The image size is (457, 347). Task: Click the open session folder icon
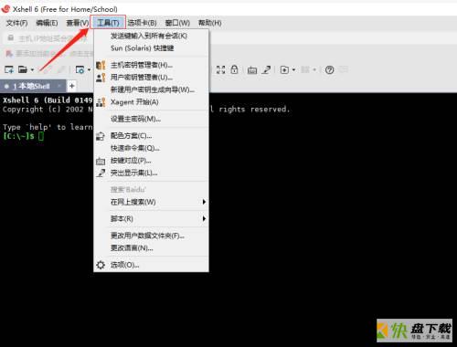(x=23, y=69)
